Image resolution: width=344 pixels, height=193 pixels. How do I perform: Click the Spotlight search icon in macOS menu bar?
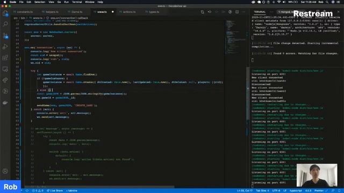click(327, 2)
